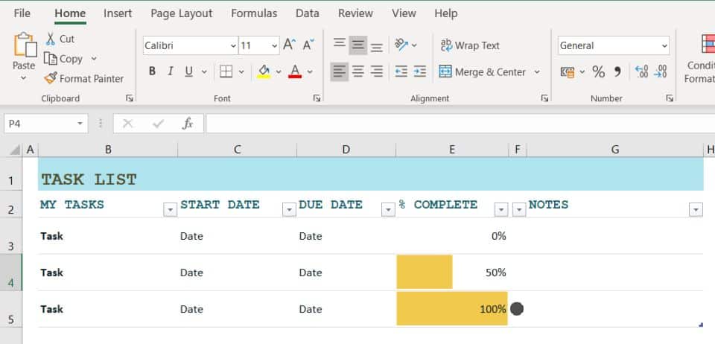Open DUE DATE column filter

click(388, 209)
